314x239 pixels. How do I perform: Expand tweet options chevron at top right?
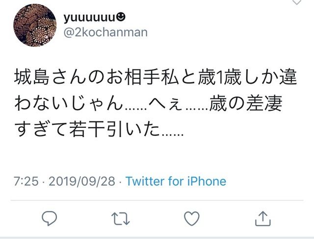pos(297,2)
